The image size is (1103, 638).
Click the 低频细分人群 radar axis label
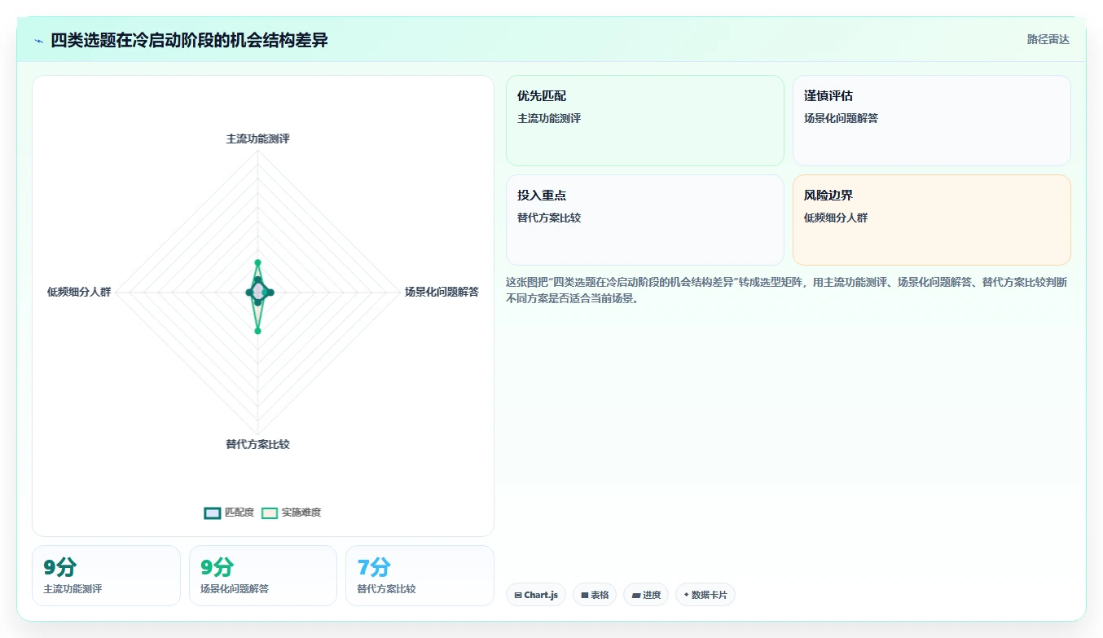click(79, 292)
